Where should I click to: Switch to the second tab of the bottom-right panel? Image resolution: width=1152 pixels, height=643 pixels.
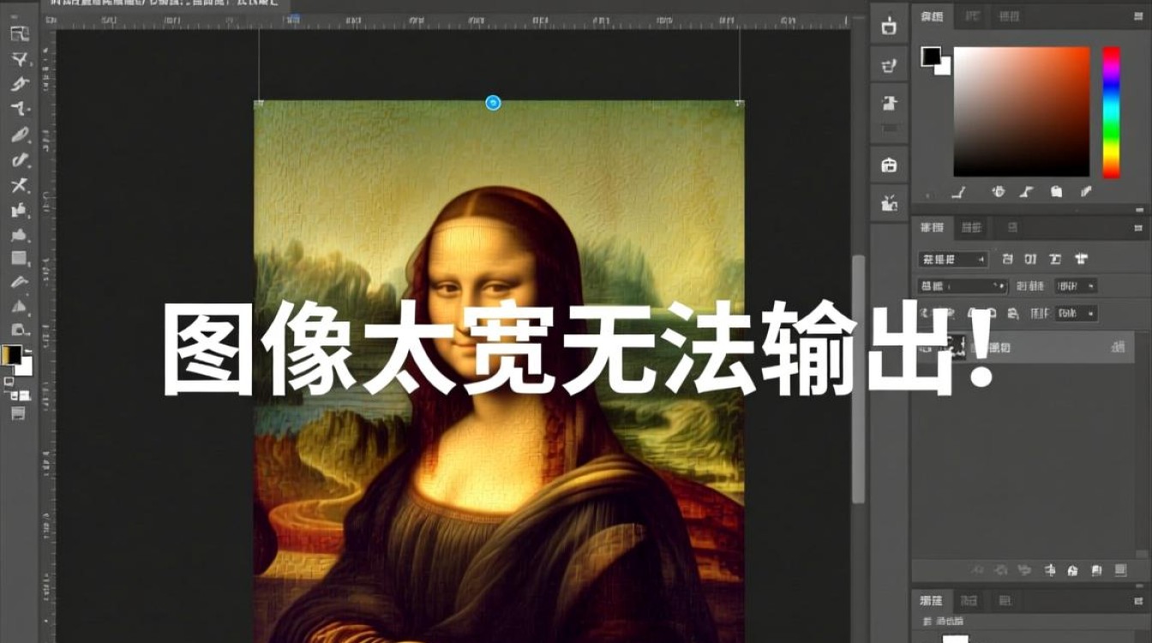[969, 600]
